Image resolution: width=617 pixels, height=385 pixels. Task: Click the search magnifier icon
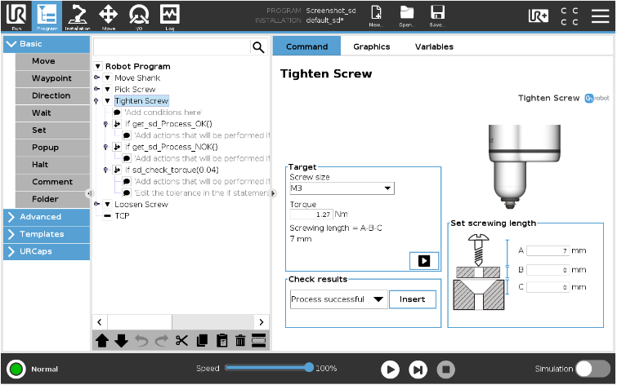coord(258,47)
